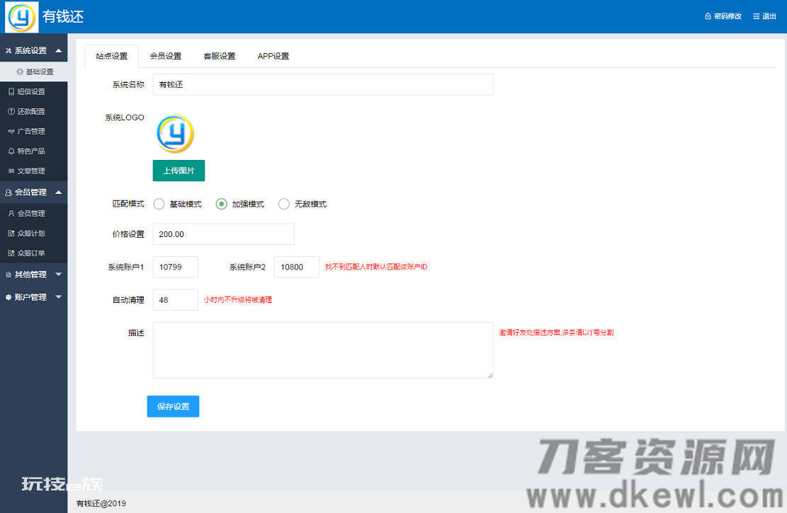Click the 系统LOGO label
The width and height of the screenshot is (787, 513).
(125, 117)
